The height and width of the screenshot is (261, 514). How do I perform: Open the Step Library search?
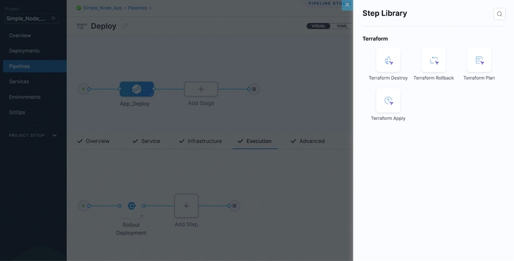(499, 14)
